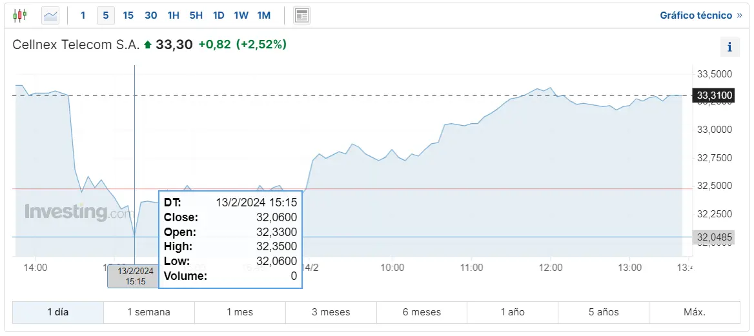Set interval to 1H
The image size is (754, 336).
pyautogui.click(x=173, y=15)
